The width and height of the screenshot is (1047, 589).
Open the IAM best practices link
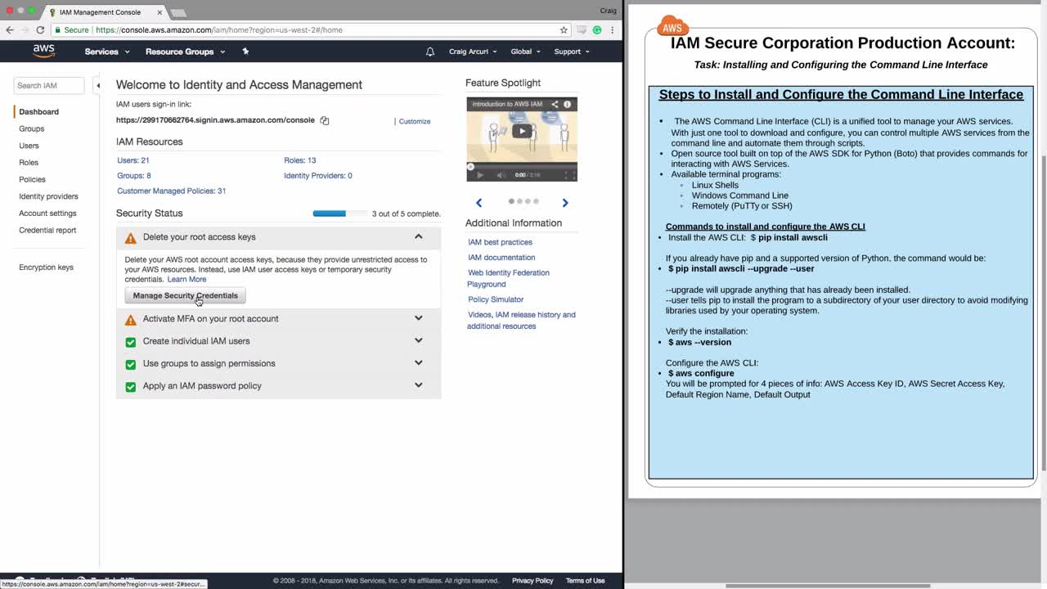500,243
